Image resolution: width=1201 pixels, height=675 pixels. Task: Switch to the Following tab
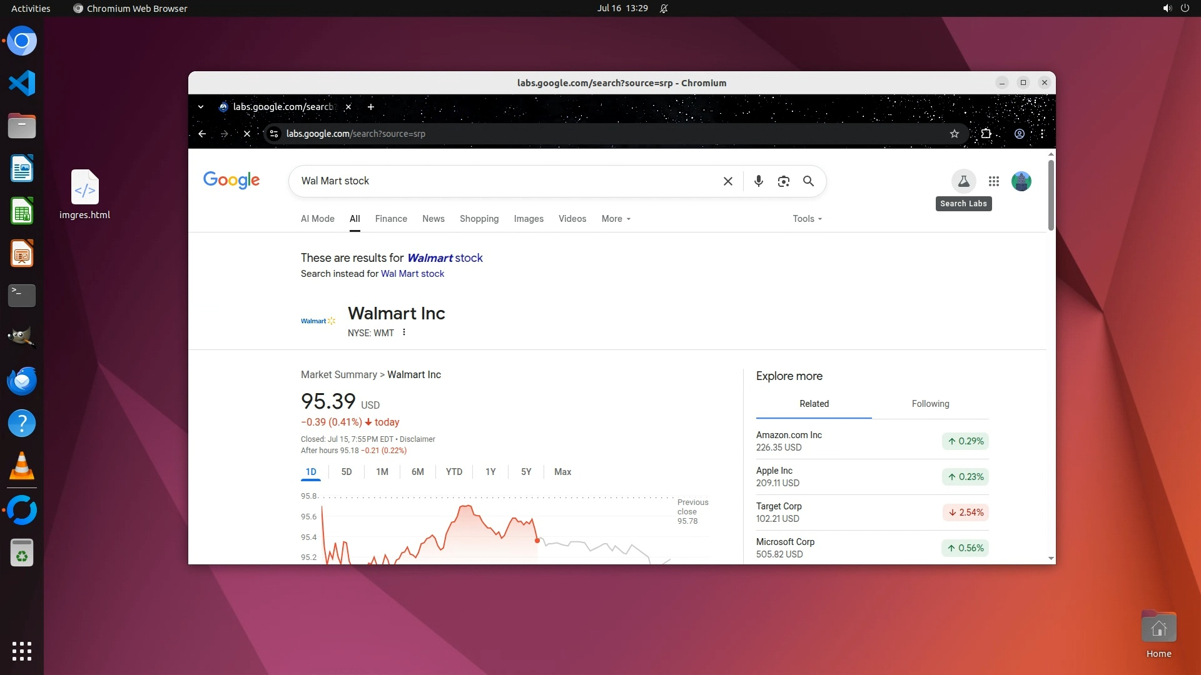point(930,404)
